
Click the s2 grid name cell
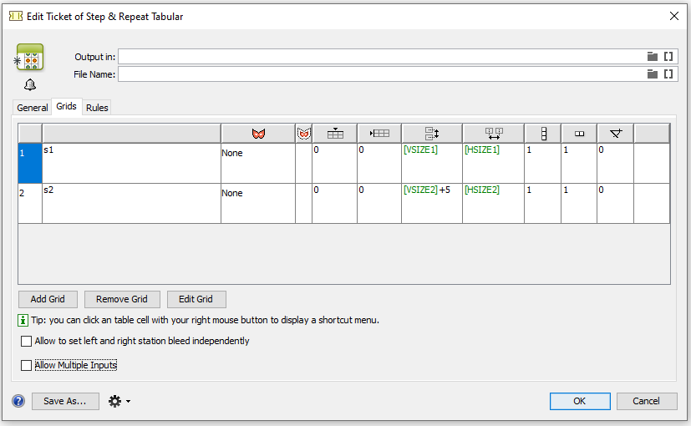[131, 203]
